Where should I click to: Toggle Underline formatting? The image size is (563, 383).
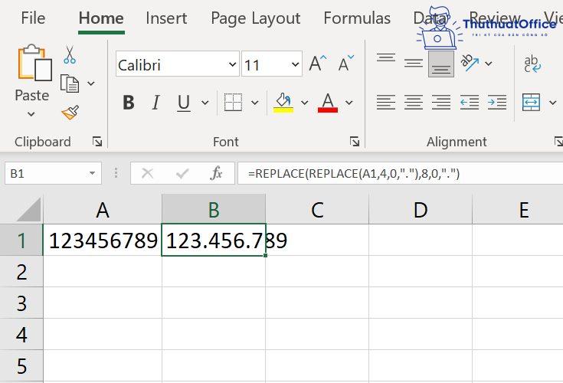point(184,103)
